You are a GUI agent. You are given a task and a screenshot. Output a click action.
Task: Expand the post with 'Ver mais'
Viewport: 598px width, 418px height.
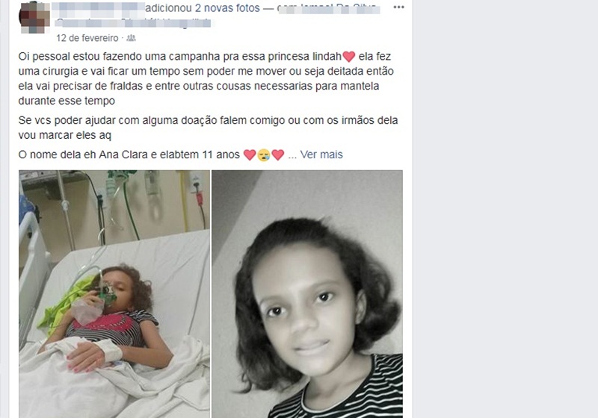coord(321,155)
